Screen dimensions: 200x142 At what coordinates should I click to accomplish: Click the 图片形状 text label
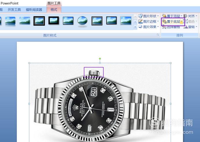pos(150,16)
